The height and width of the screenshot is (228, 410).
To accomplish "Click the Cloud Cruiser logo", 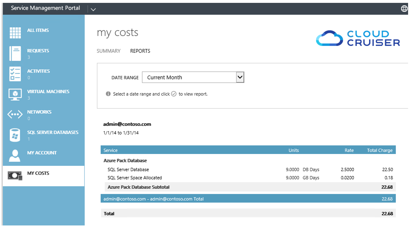I will tap(358, 38).
